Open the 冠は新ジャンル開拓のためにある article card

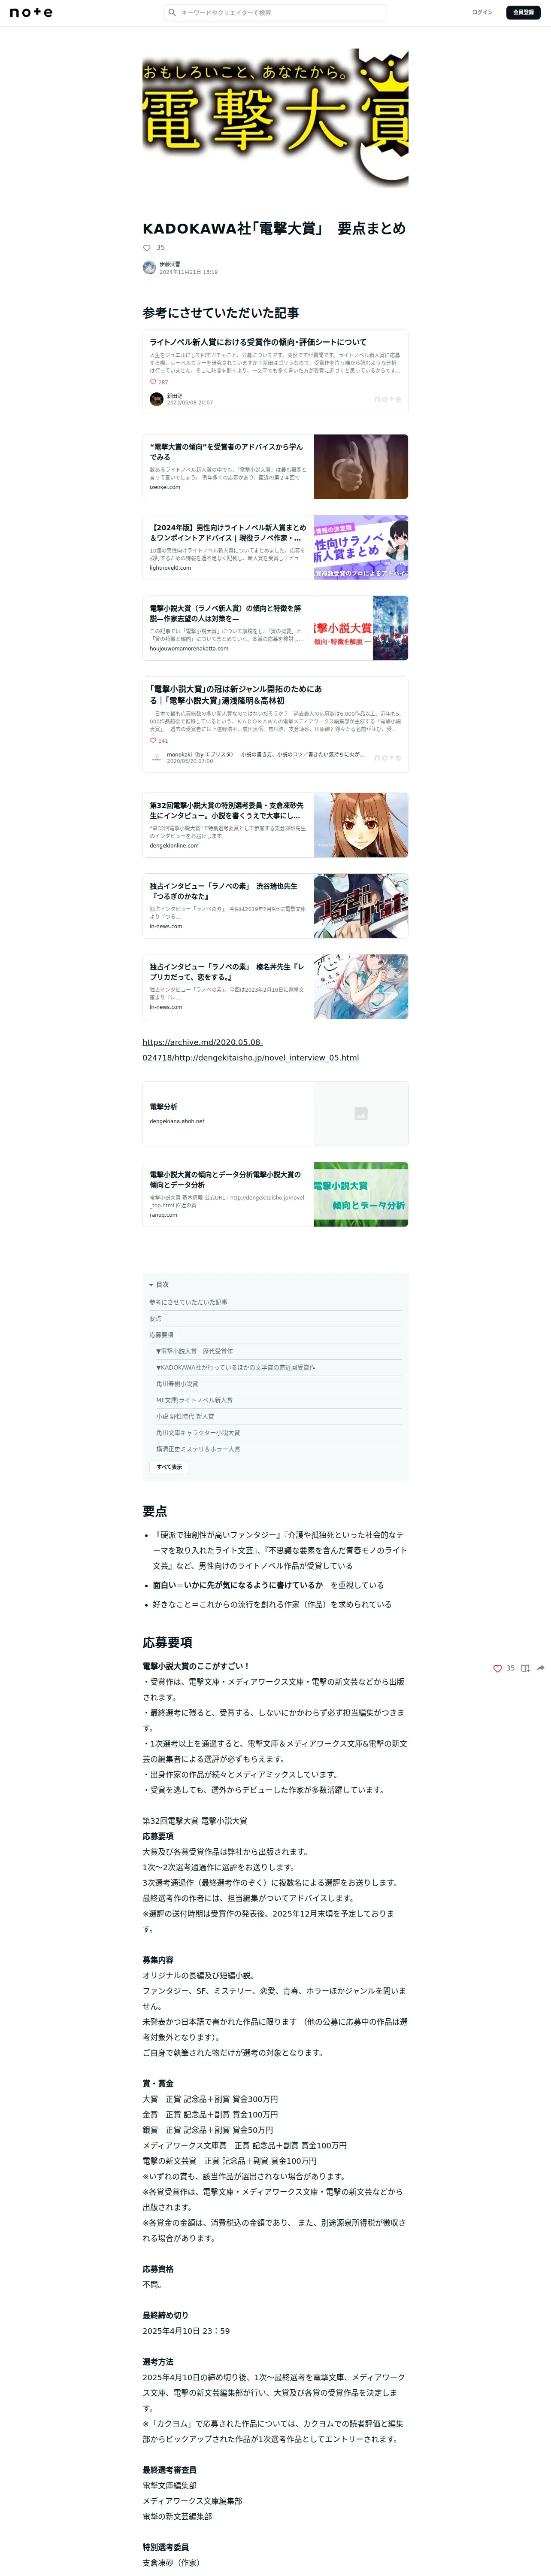coord(275,725)
